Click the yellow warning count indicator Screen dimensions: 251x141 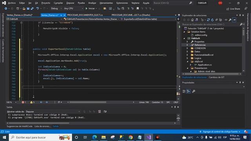(x=32, y=102)
